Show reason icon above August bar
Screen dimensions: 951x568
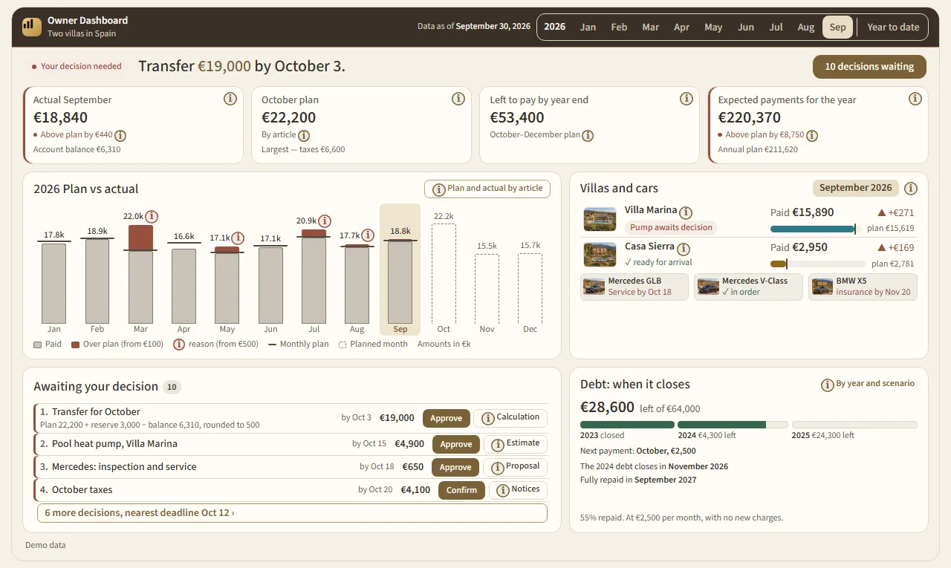pyautogui.click(x=368, y=235)
